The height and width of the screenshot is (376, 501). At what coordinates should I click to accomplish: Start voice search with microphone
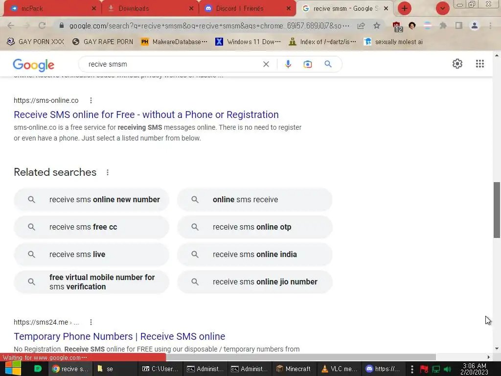coord(288,64)
